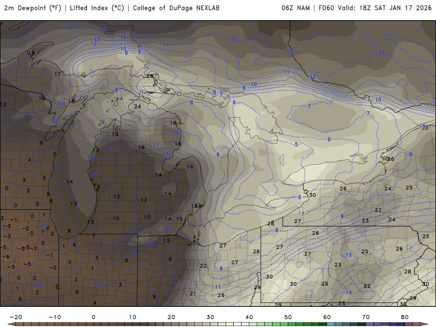
Task: Click the '50' label on the color scale
Action: coord(288,317)
